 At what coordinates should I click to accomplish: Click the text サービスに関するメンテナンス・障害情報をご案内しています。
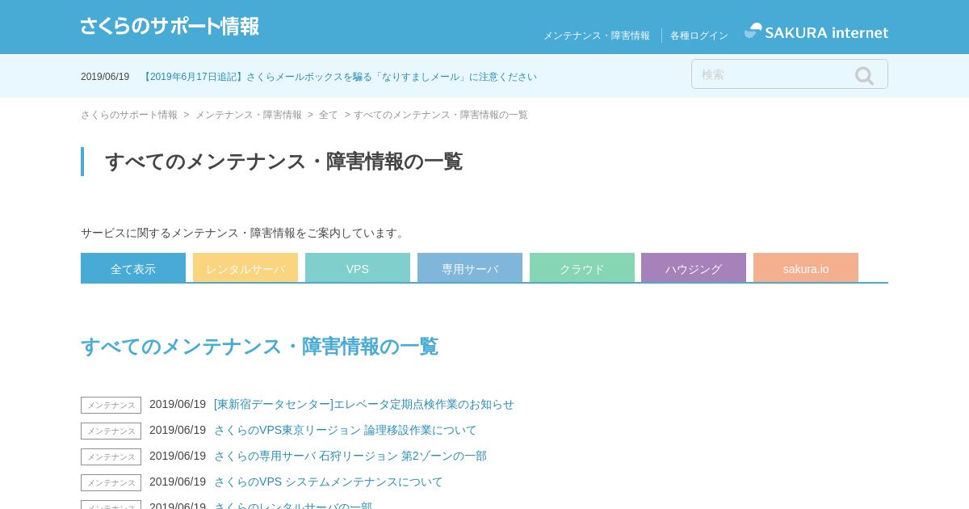point(244,233)
